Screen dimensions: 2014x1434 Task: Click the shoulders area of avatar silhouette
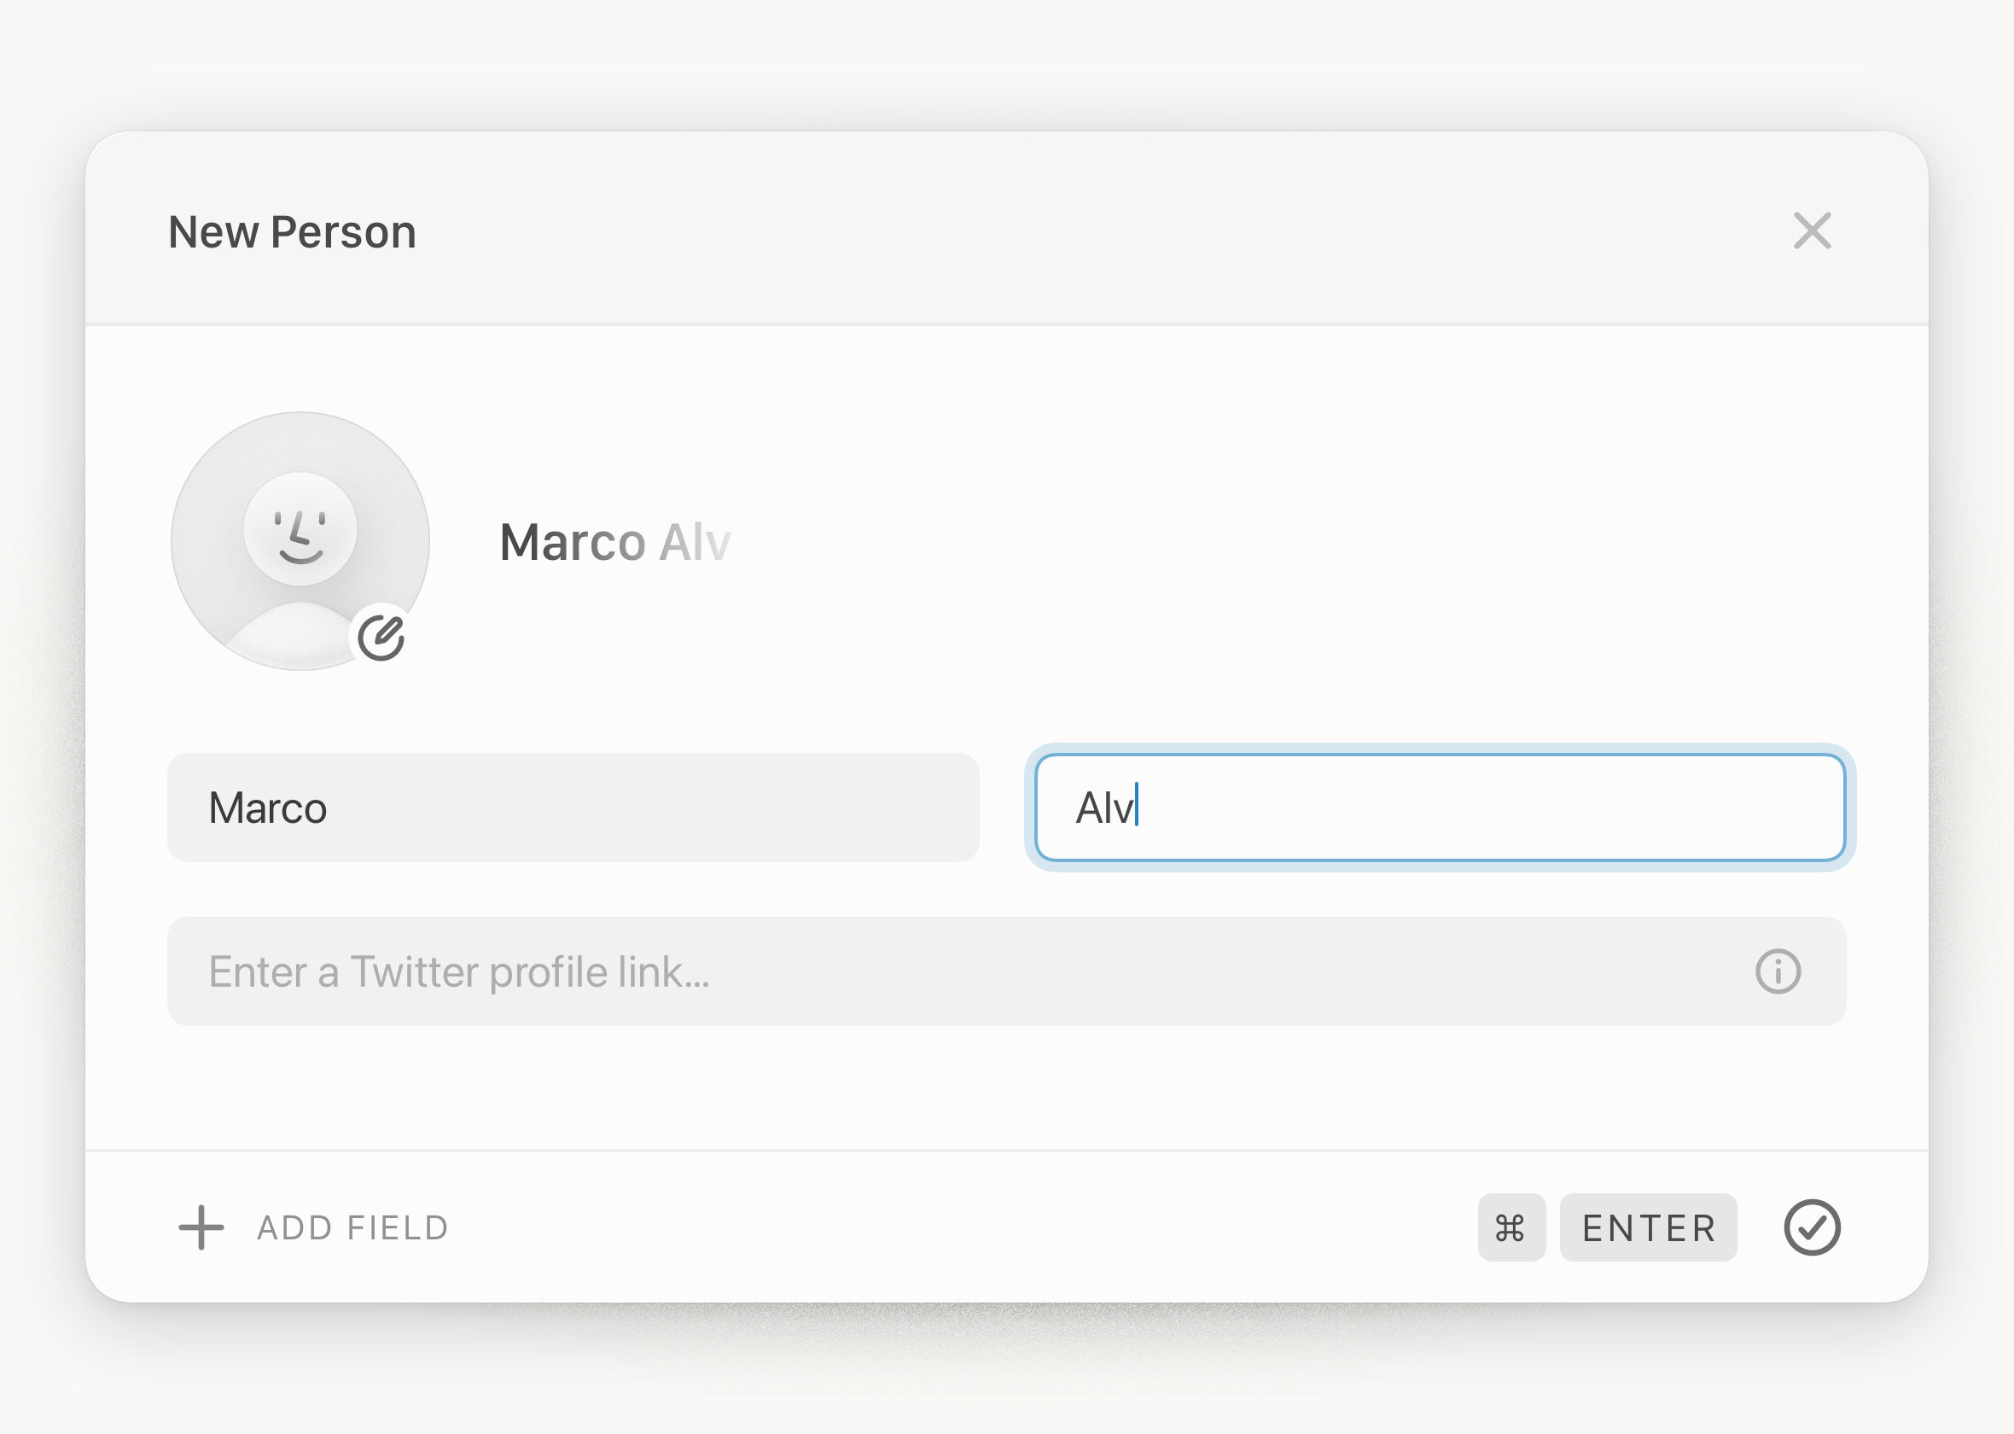[291, 638]
